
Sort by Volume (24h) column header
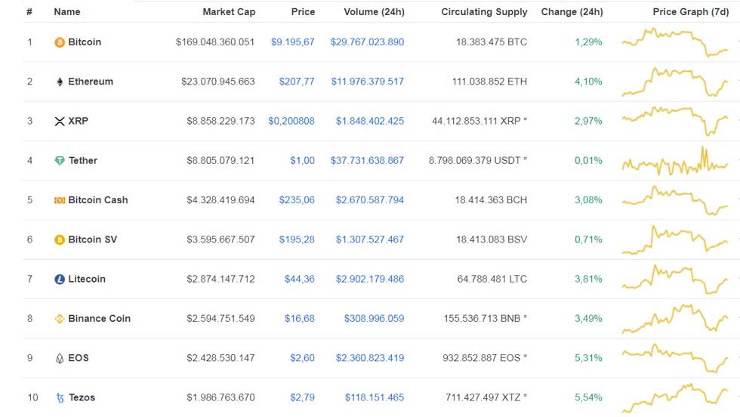click(374, 12)
